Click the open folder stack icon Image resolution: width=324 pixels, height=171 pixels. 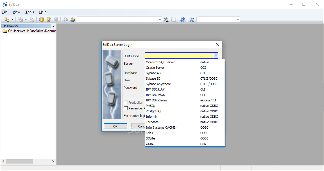pos(72,19)
